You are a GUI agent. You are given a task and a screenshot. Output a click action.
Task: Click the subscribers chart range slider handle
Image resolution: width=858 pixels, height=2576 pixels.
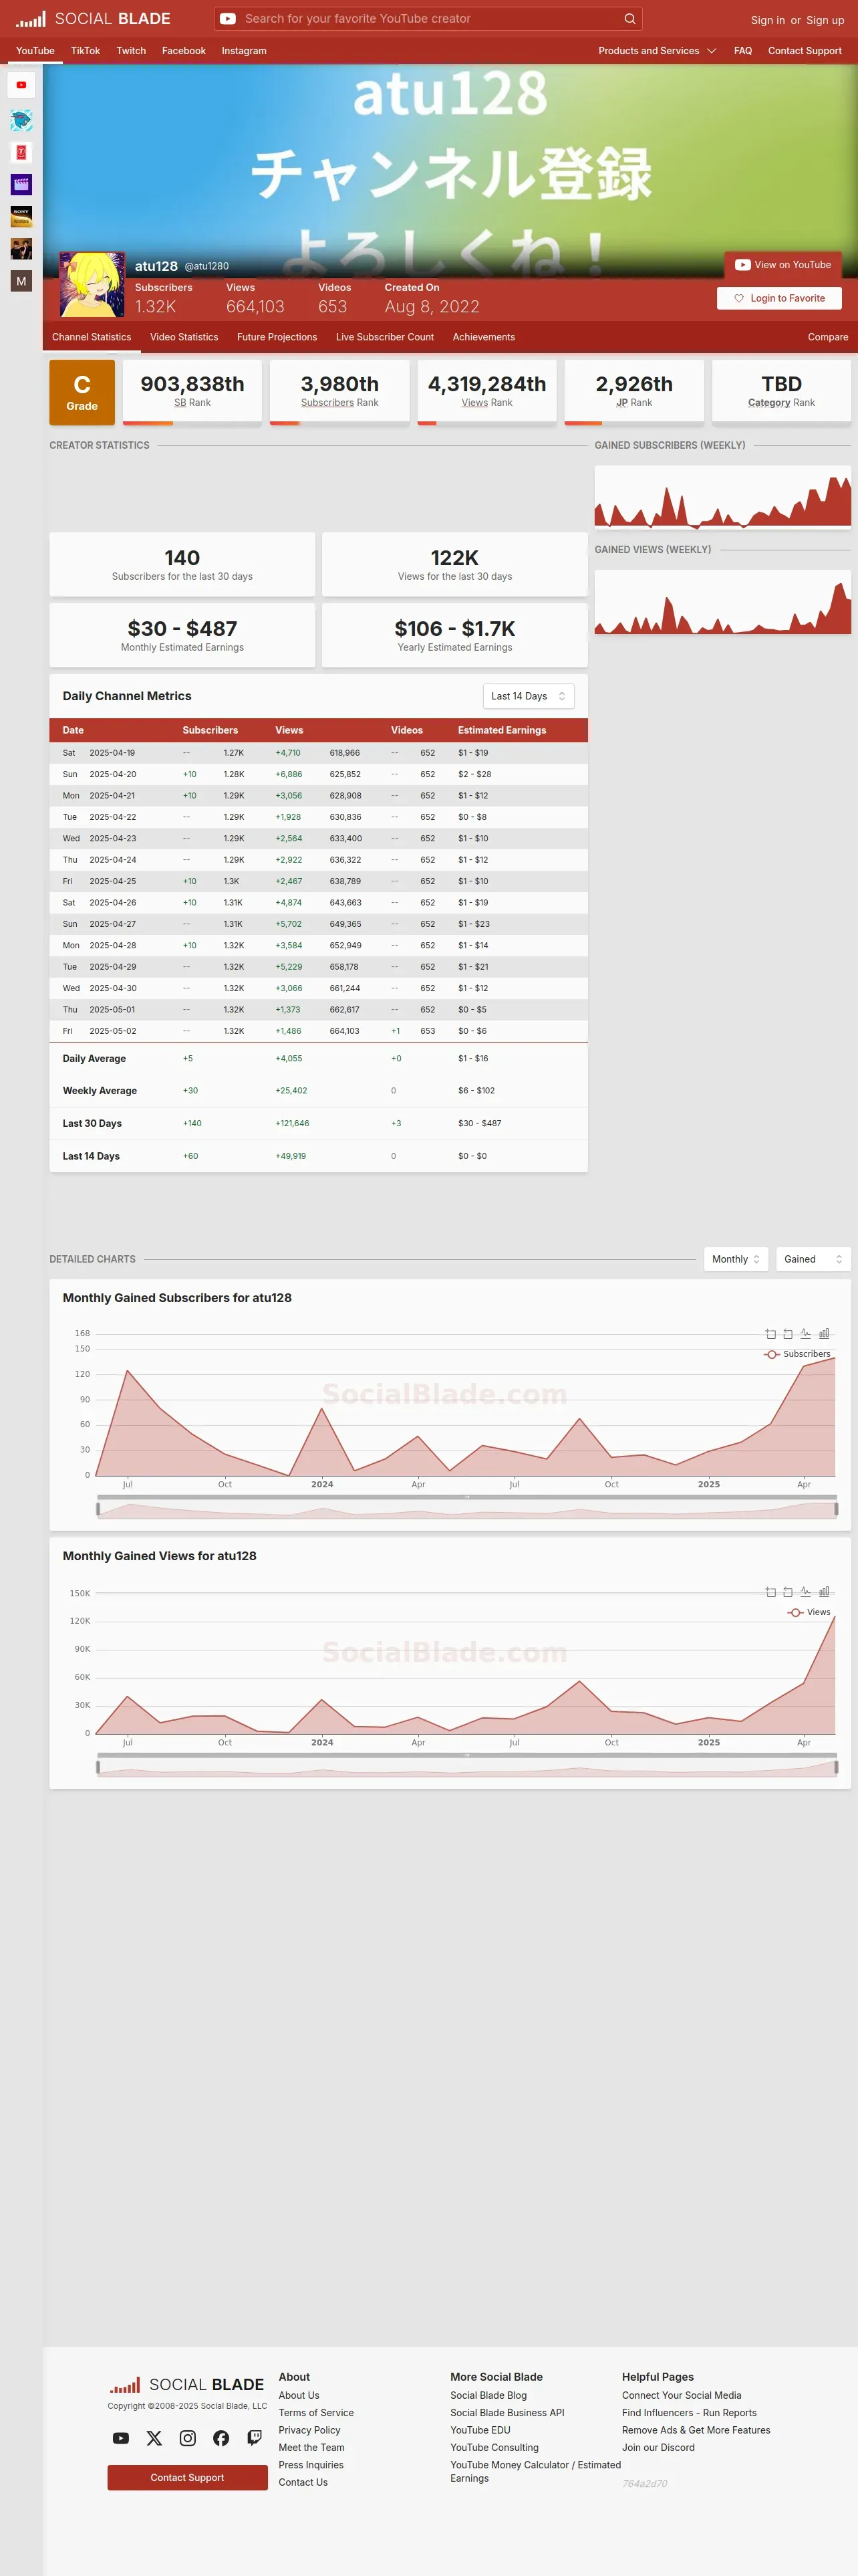98,1509
